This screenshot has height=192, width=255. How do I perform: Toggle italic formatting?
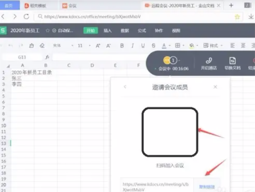pos(133,46)
